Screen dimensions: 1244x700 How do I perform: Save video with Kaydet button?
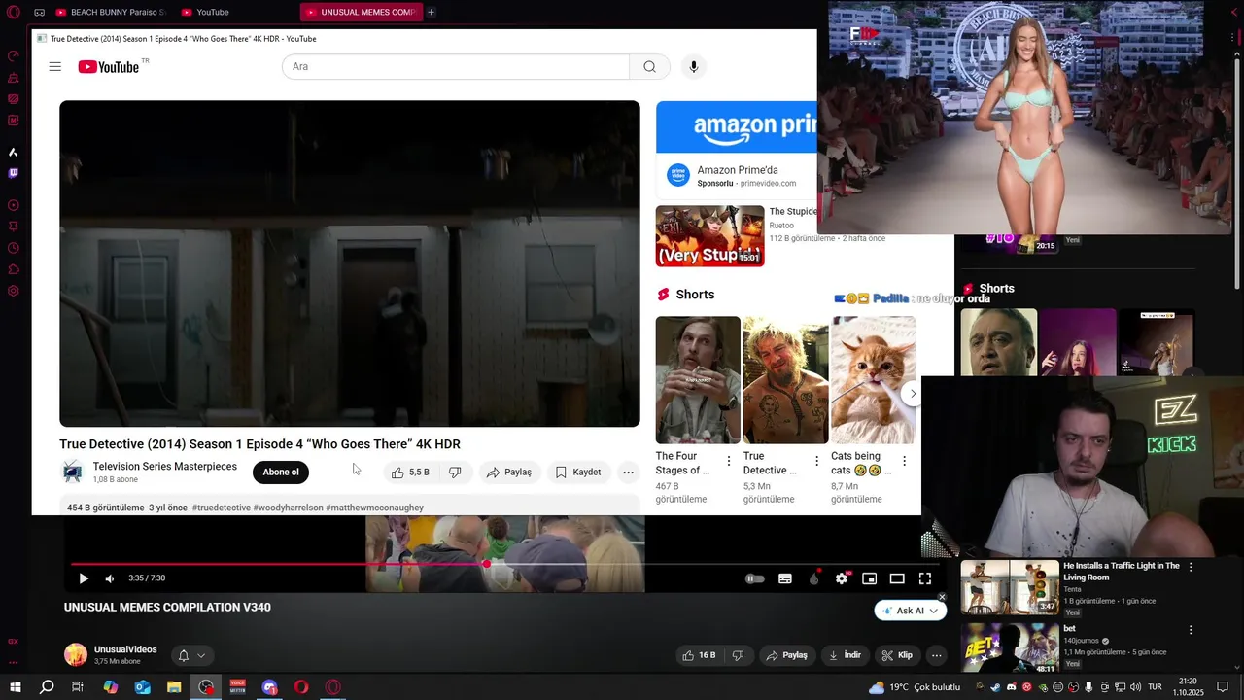(x=578, y=472)
